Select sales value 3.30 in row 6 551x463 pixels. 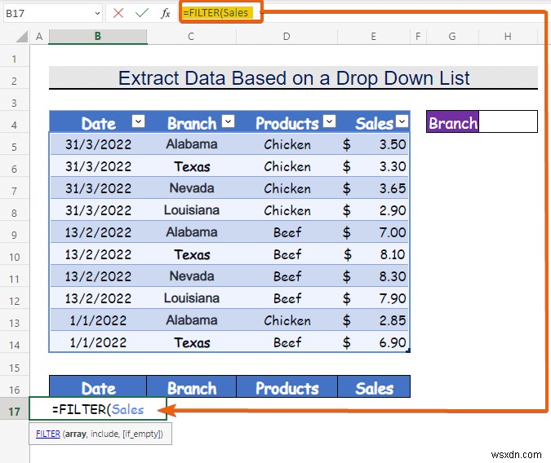[374, 166]
